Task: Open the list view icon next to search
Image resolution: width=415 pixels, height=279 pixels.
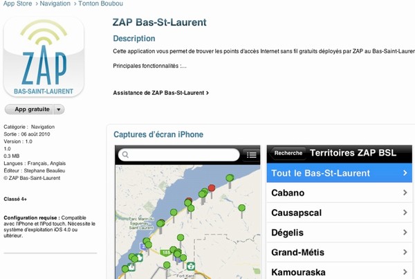Action: (x=251, y=155)
